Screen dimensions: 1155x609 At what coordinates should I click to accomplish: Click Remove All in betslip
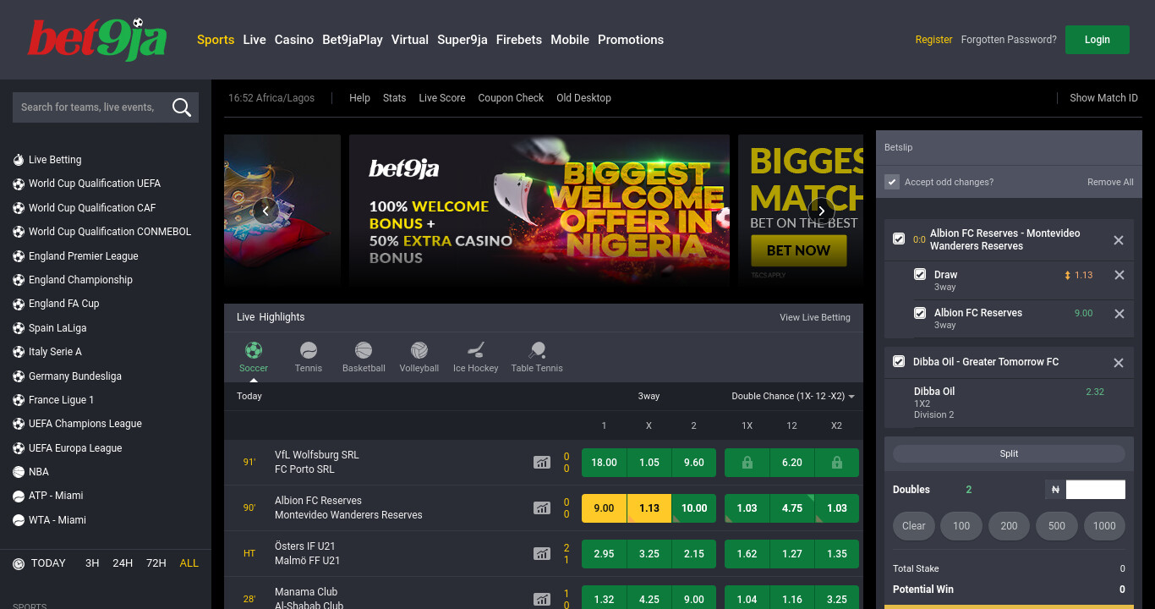point(1110,182)
